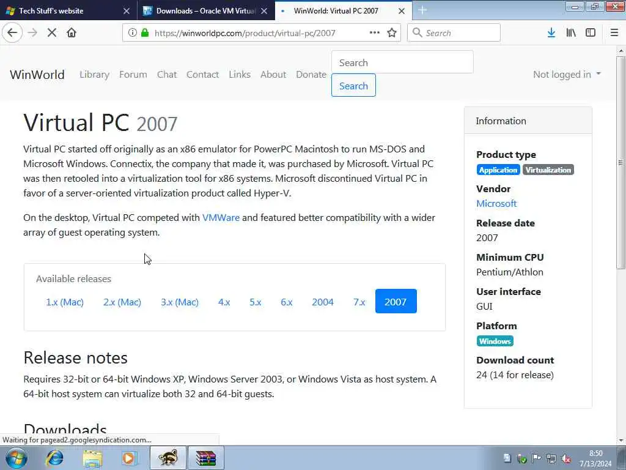Open the muted volume tray icon
Image resolution: width=626 pixels, height=470 pixels.
click(x=565, y=458)
